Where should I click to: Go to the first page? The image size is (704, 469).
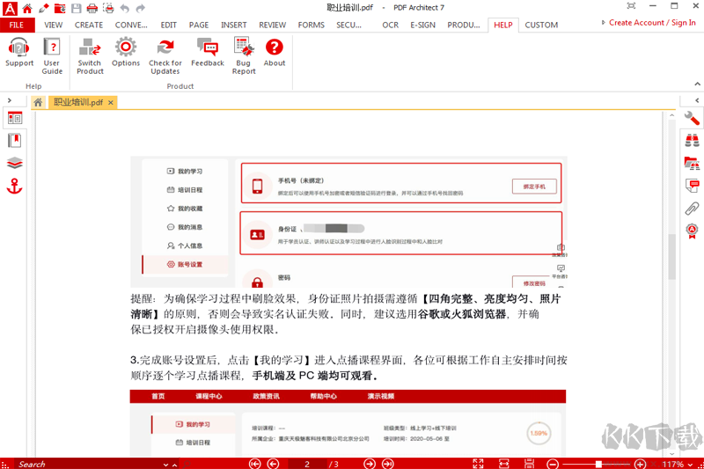[255, 464]
